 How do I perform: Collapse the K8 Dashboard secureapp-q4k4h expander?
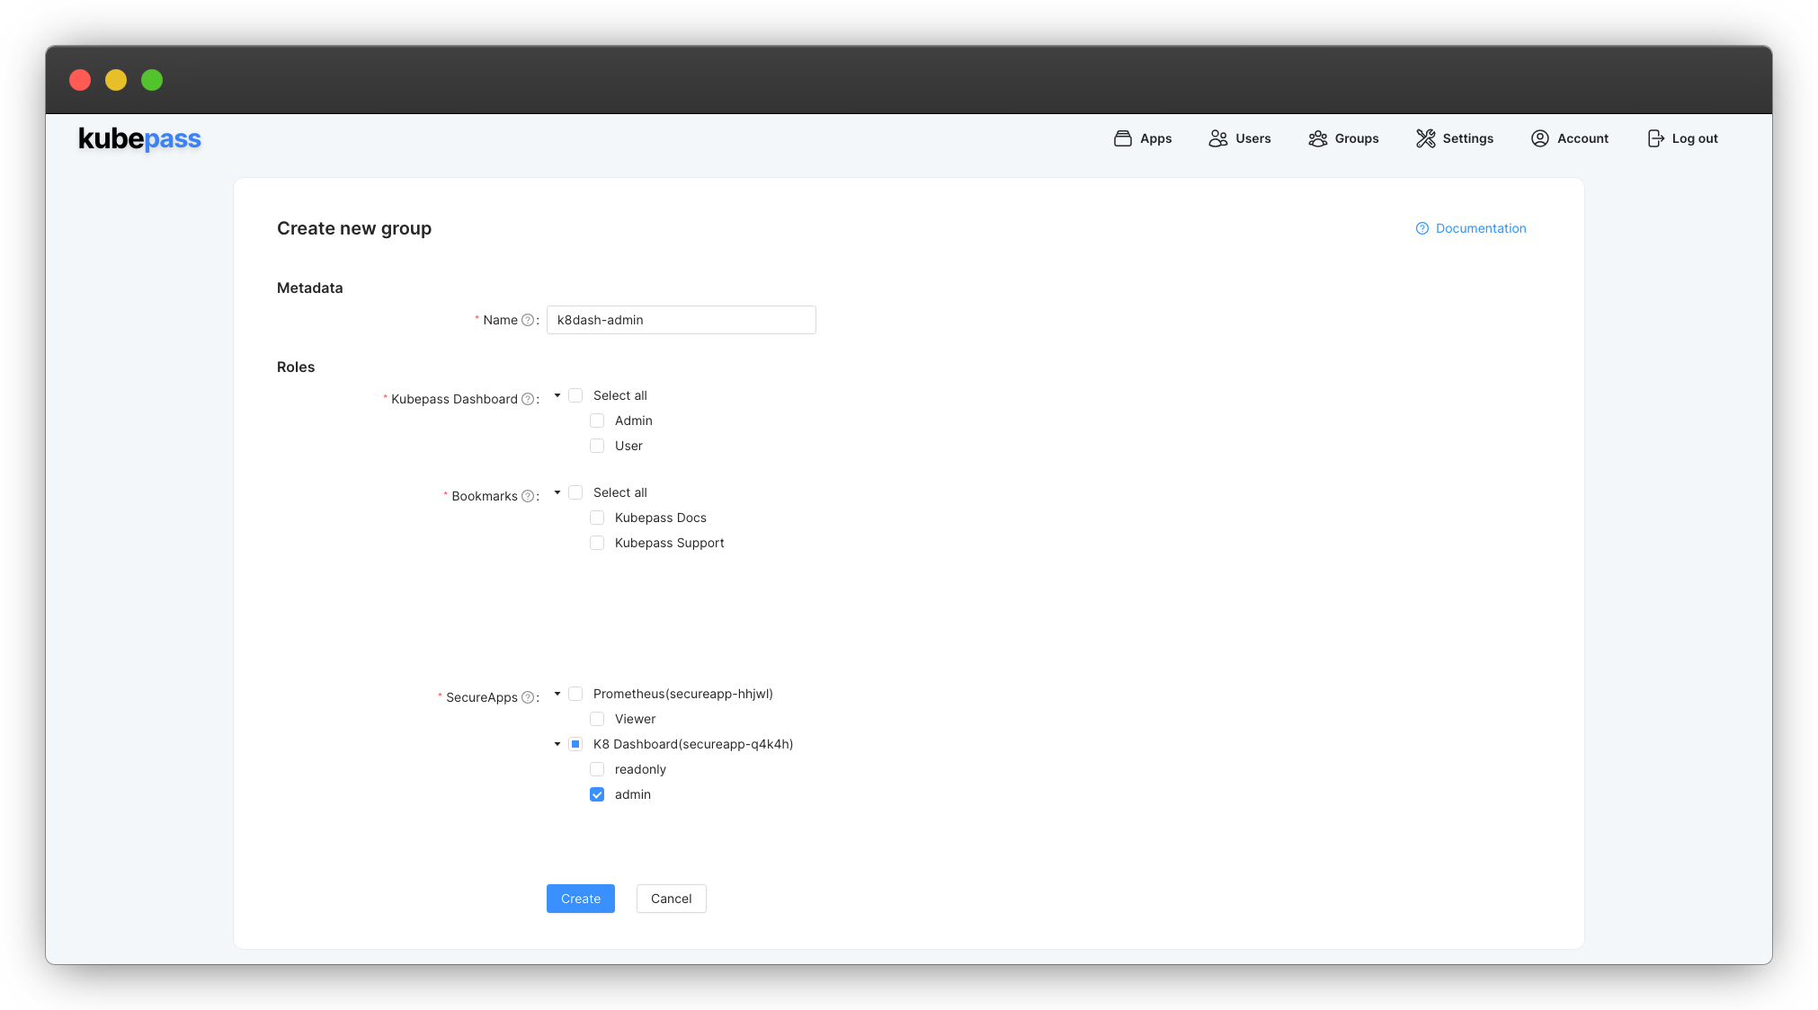click(x=557, y=742)
